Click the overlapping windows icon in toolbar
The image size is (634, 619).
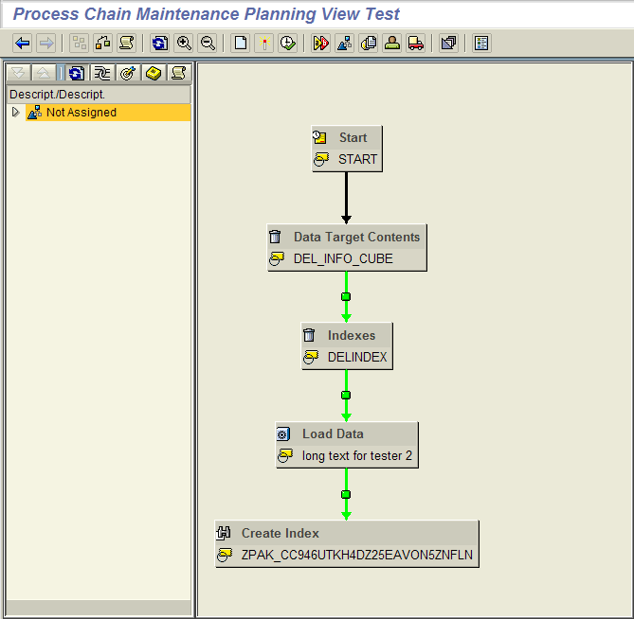coord(448,44)
